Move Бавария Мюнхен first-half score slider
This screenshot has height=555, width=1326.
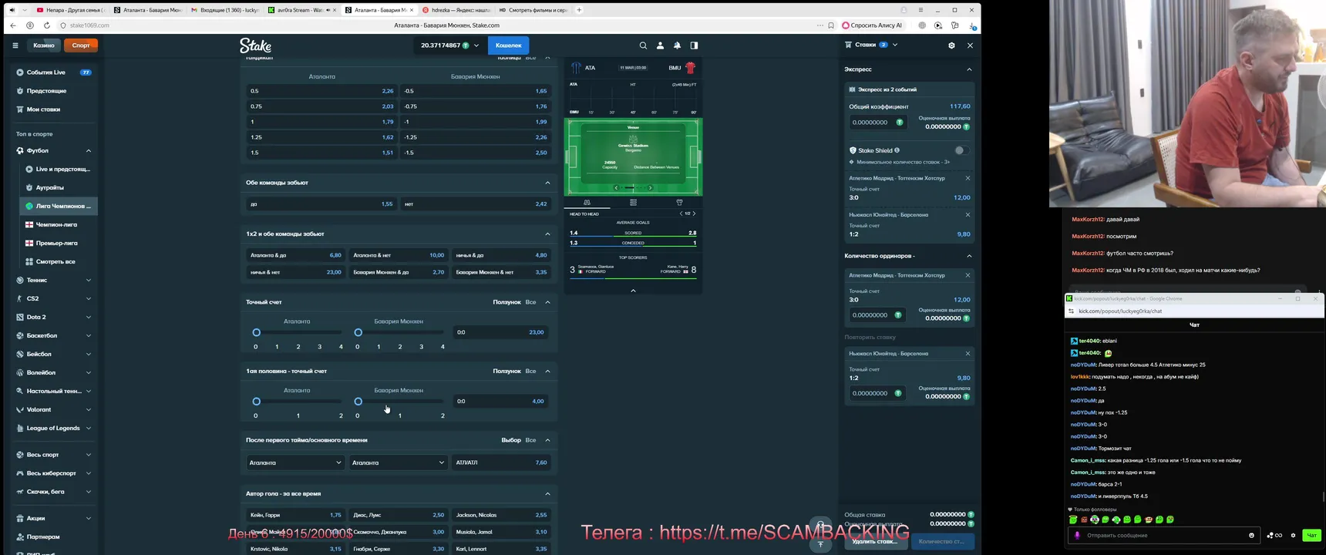coord(358,401)
